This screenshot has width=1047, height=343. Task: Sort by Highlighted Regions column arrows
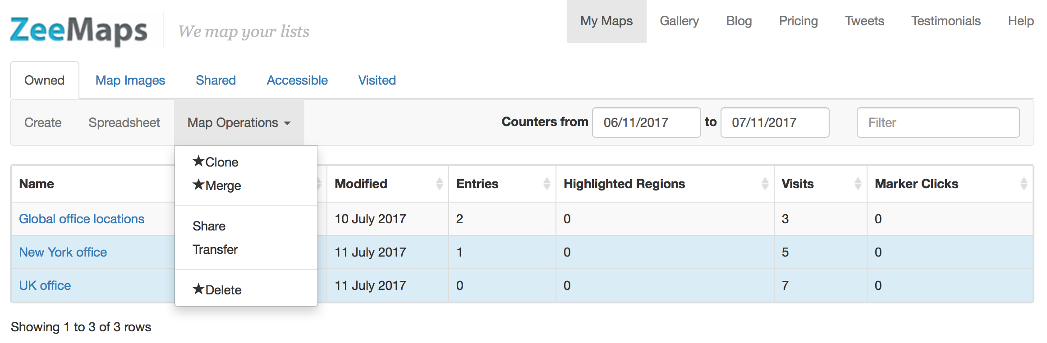(765, 184)
